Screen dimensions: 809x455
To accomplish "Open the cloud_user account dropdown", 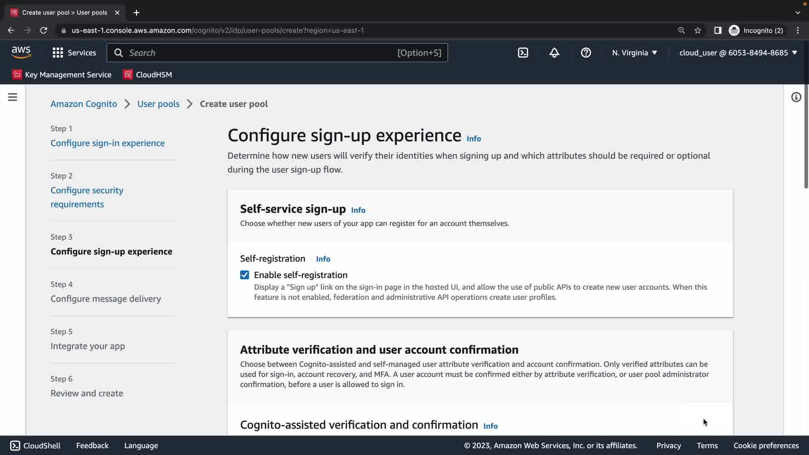I will tap(738, 53).
